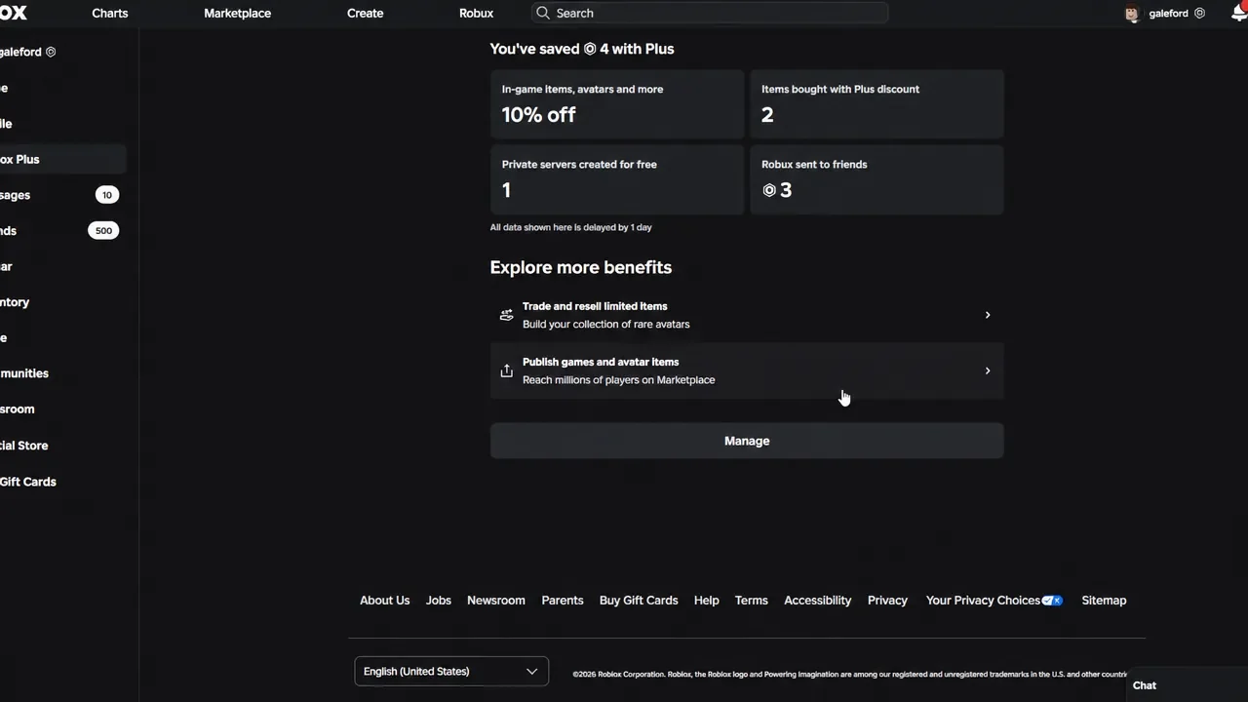Screen dimensions: 1248x702
Task: Click Build your collection of rare avatars text
Action: [x=606, y=325]
